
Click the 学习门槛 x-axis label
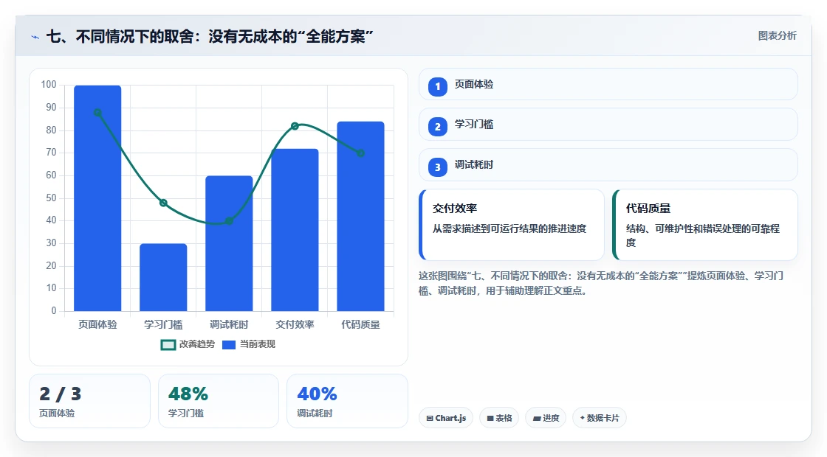pos(163,325)
